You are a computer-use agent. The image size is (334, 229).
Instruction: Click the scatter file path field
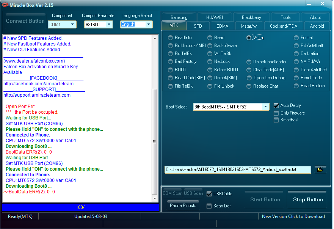238,169
